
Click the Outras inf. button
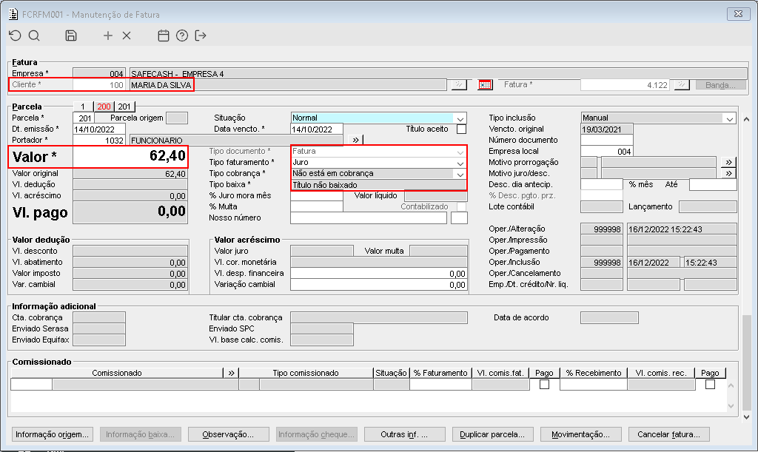pos(405,434)
